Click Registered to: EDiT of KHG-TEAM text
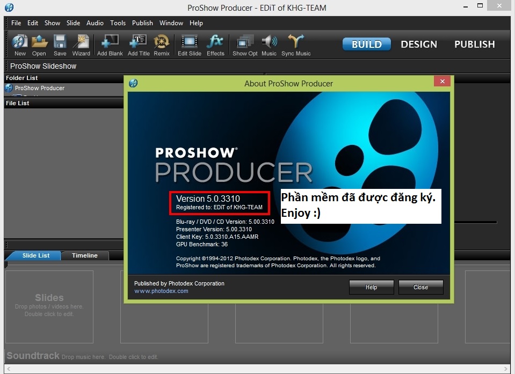This screenshot has width=515, height=374. point(219,207)
